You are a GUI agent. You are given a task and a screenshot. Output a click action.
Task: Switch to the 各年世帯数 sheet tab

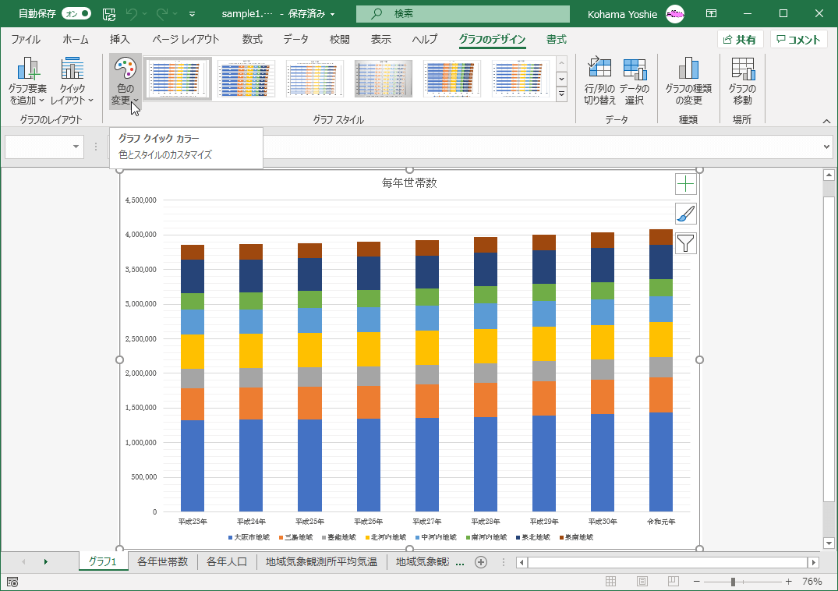(162, 561)
